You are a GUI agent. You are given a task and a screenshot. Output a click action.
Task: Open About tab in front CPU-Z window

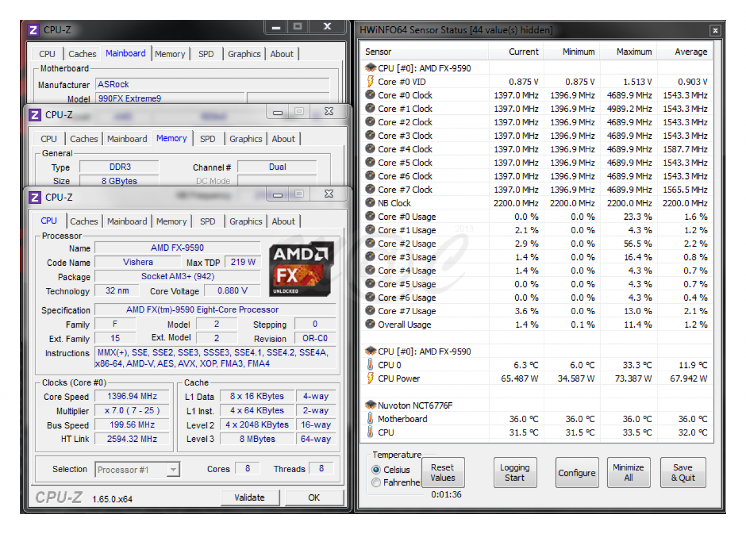click(x=283, y=222)
